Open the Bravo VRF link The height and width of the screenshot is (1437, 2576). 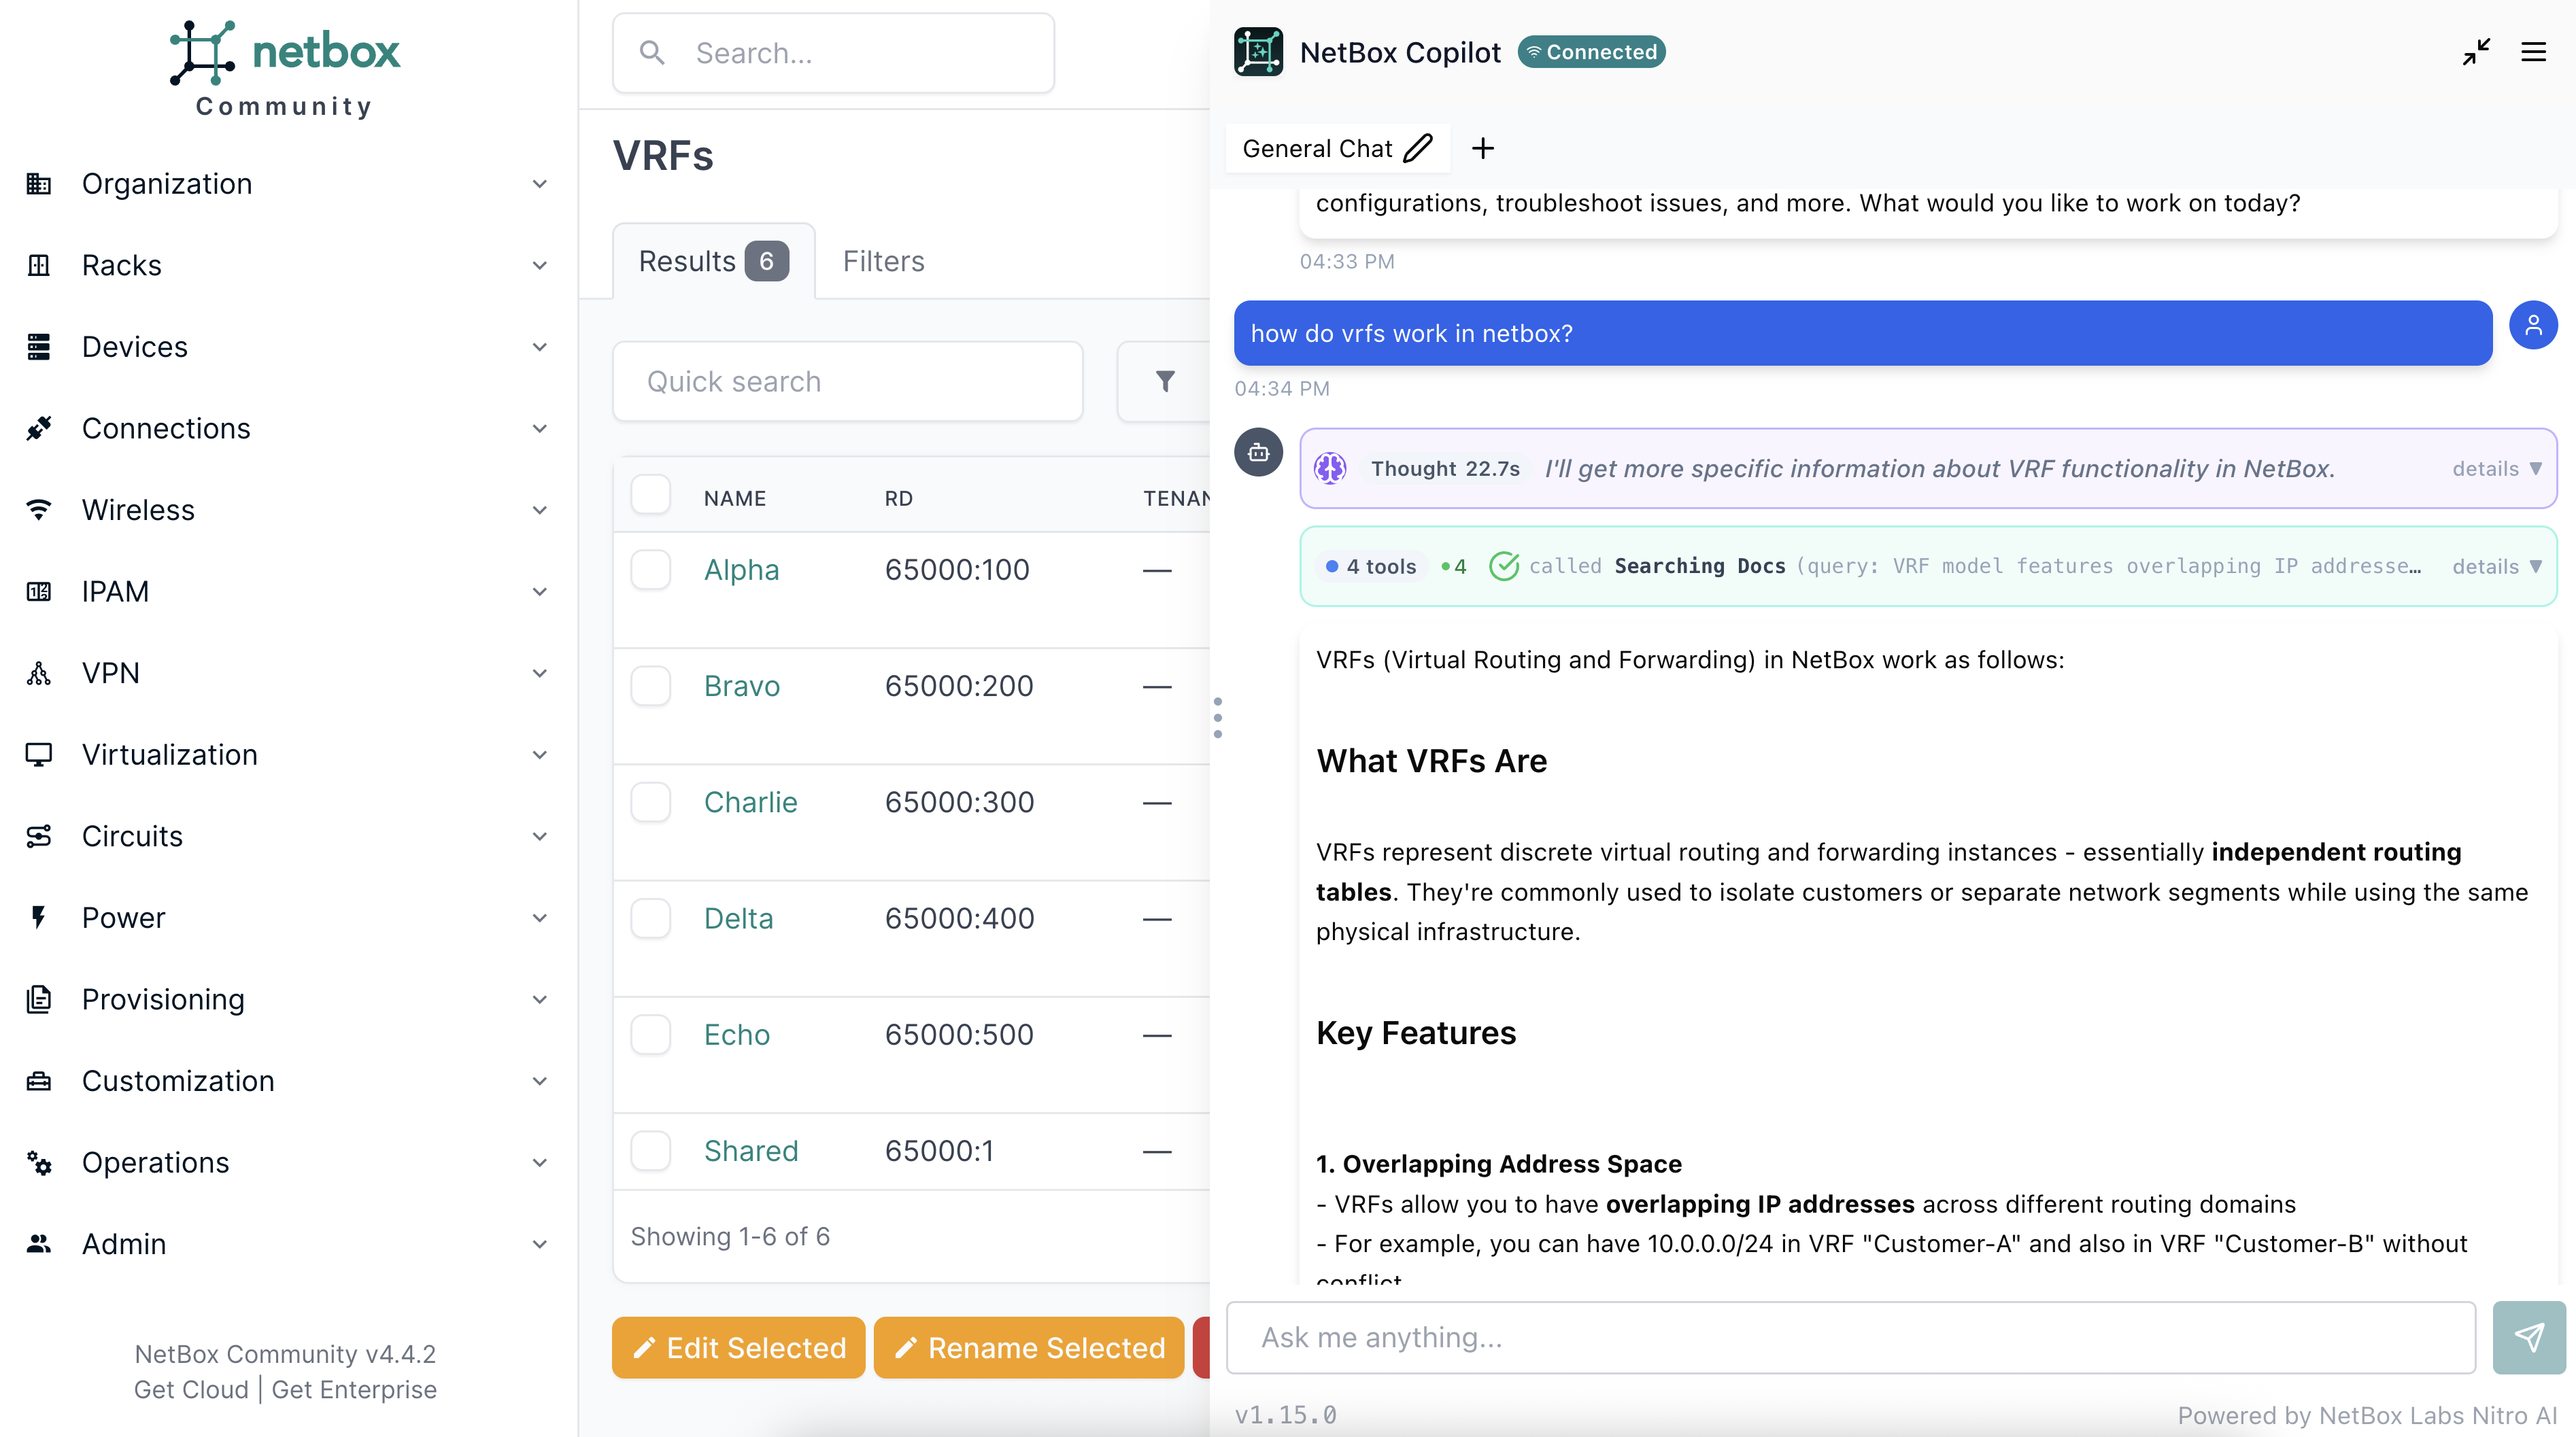point(741,687)
